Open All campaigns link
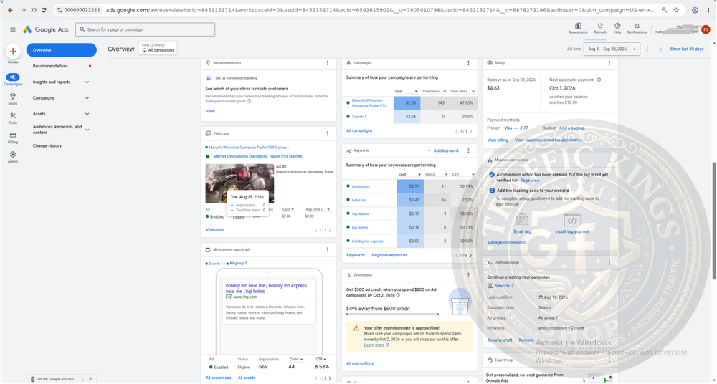This screenshot has width=717, height=384. pyautogui.click(x=359, y=130)
